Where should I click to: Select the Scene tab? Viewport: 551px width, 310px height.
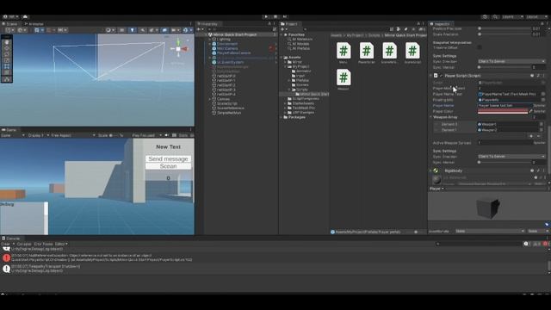click(9, 24)
